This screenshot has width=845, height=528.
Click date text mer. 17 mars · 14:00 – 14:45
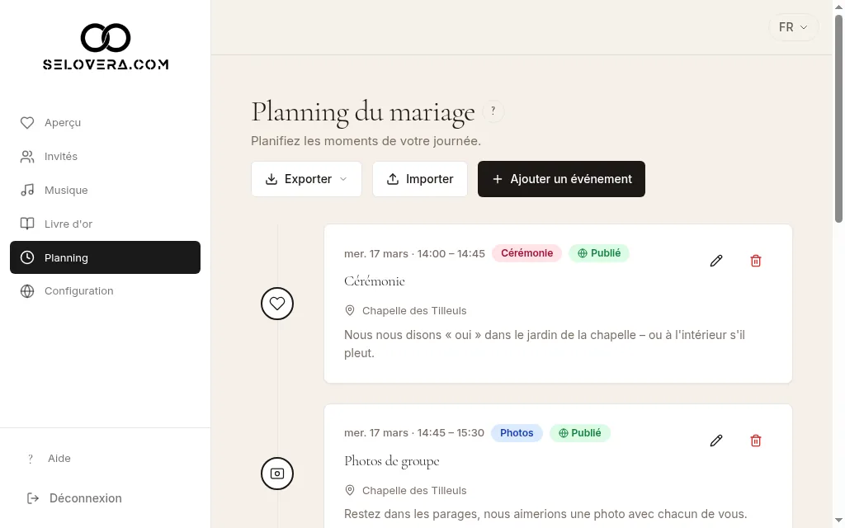click(x=414, y=254)
